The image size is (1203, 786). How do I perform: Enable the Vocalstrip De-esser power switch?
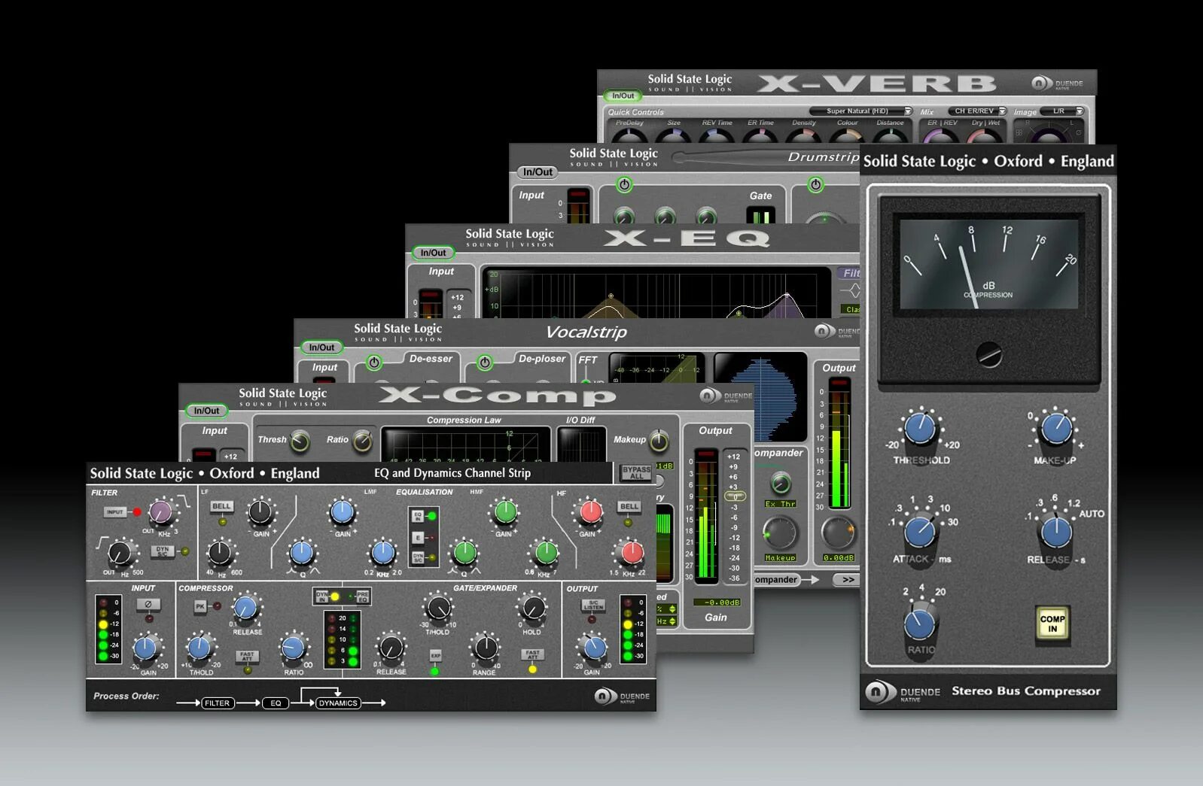click(x=374, y=363)
